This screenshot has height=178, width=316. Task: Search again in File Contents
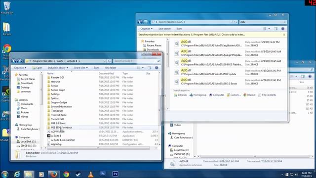click(x=267, y=95)
